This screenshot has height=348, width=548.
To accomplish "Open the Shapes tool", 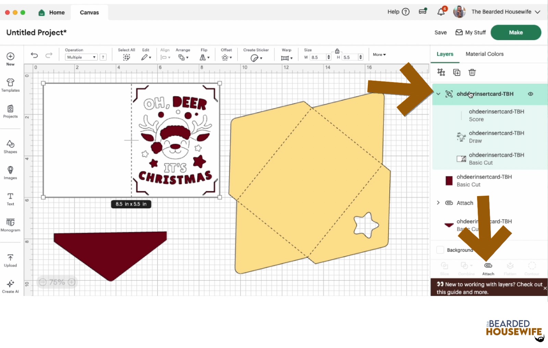I will (x=10, y=146).
